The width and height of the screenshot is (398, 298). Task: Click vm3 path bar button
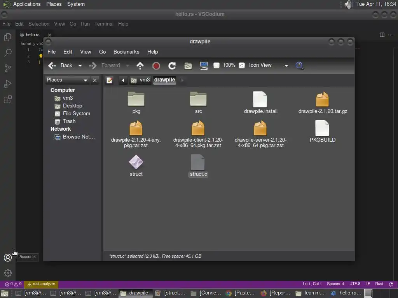(140, 80)
